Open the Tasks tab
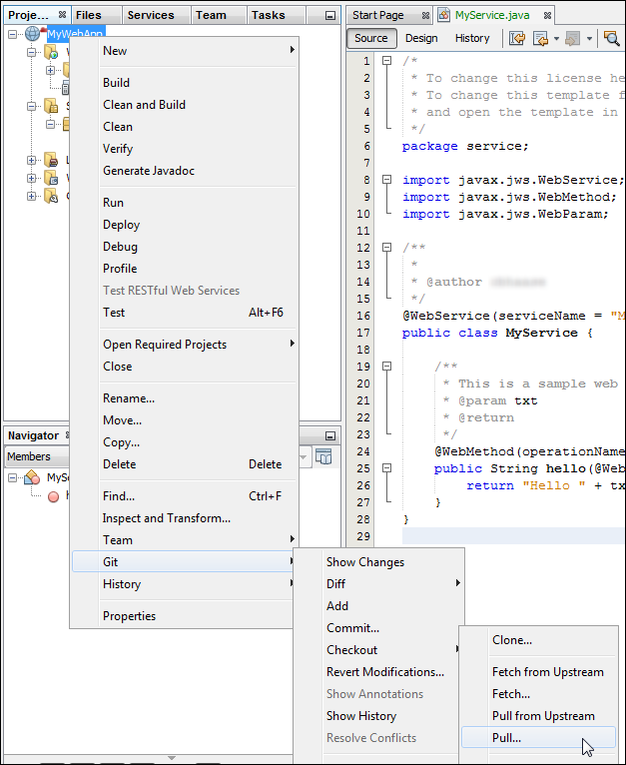This screenshot has width=626, height=765. 277,15
